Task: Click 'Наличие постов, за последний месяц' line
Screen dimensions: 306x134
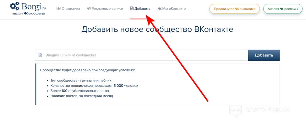Action: tap(82, 96)
